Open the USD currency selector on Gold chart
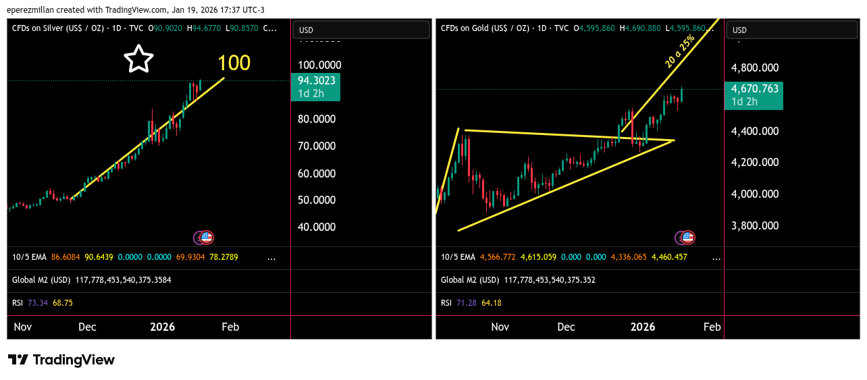This screenshot has height=380, width=867. pyautogui.click(x=792, y=30)
